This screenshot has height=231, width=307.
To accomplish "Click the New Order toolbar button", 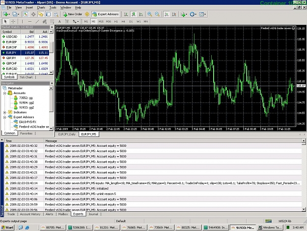I will coord(73,14).
